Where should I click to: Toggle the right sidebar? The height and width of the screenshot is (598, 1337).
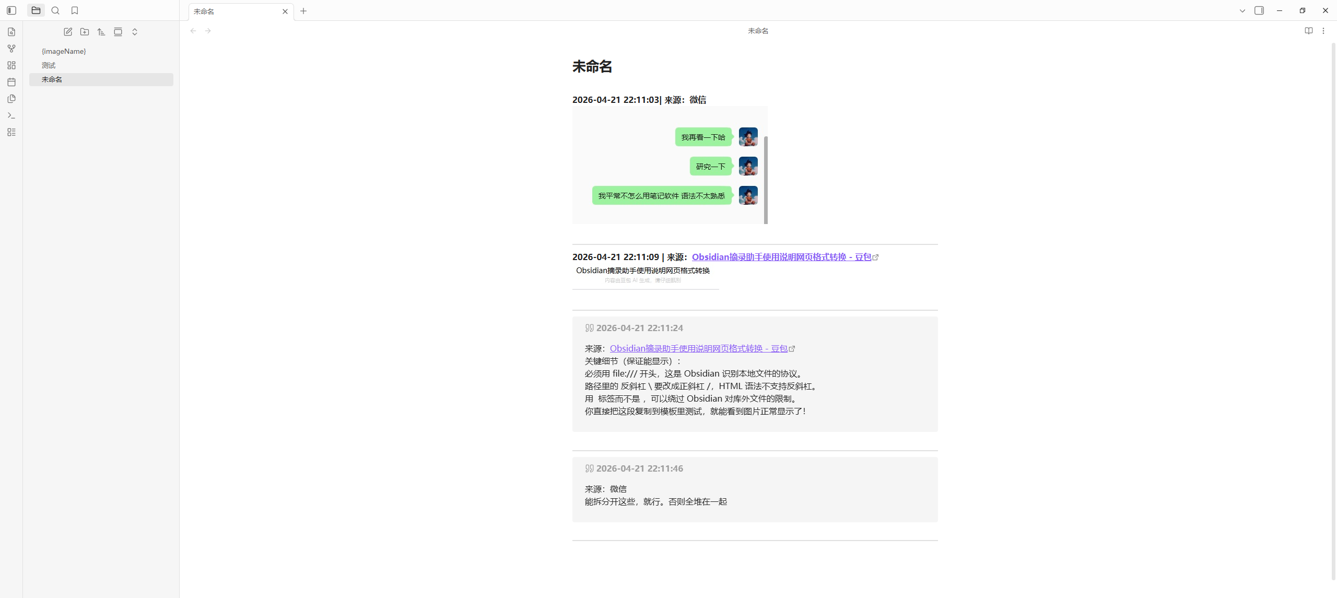[x=1259, y=10]
